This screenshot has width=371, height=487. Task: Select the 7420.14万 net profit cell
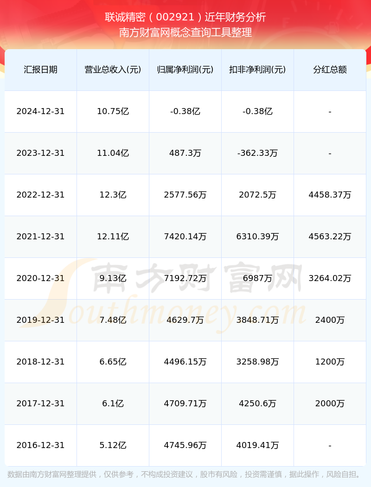pyautogui.click(x=185, y=237)
